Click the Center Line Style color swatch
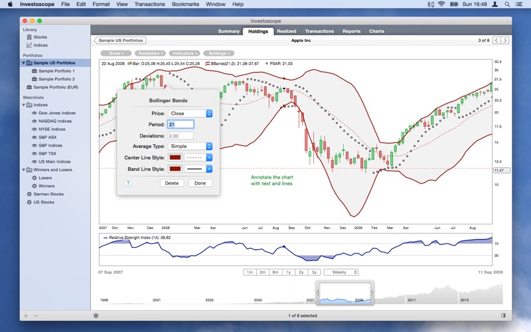The image size is (531, 332). click(175, 157)
